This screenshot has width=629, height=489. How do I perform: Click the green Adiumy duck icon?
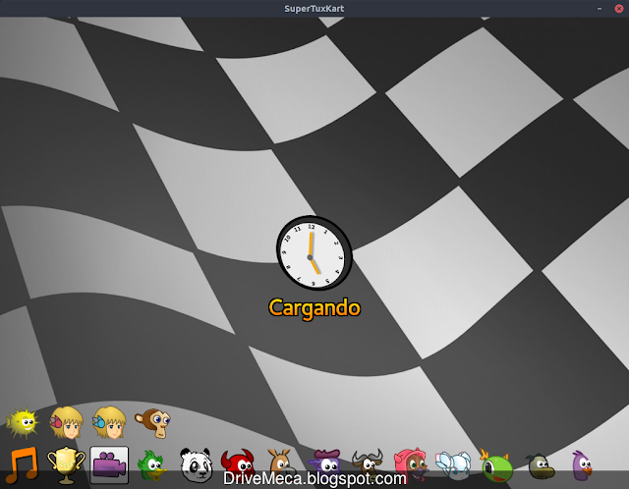click(152, 465)
